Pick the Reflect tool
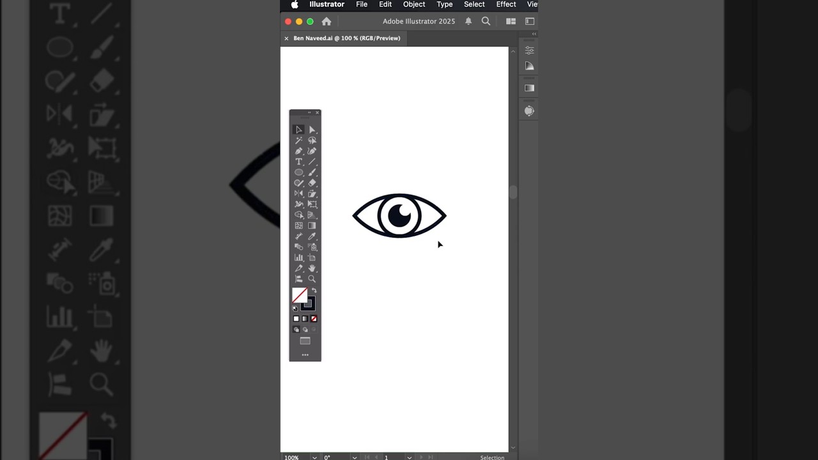 coord(298,194)
